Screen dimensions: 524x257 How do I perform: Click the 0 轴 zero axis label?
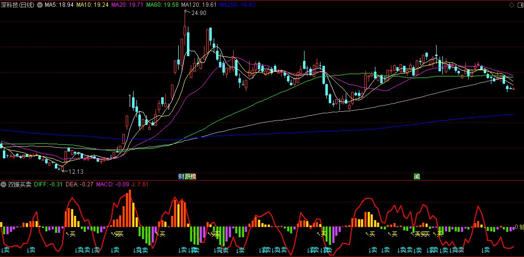[519, 227]
